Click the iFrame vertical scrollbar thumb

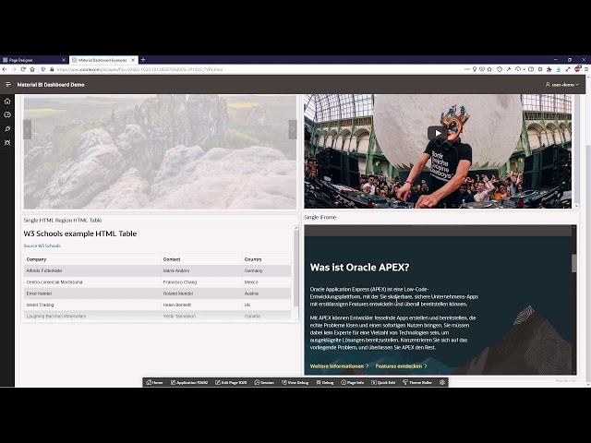pyautogui.click(x=574, y=263)
